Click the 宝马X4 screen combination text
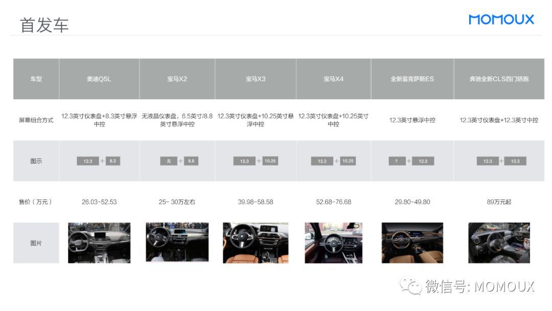Viewport: 552px width, 311px height. click(333, 120)
